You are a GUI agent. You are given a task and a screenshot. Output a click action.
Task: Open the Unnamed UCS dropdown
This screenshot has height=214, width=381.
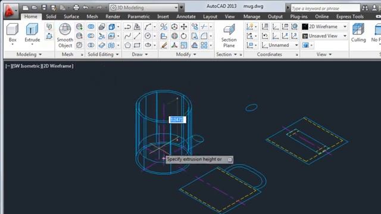(280, 45)
